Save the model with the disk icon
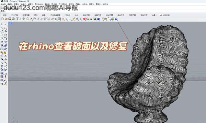206x123 pixels. coord(10,19)
